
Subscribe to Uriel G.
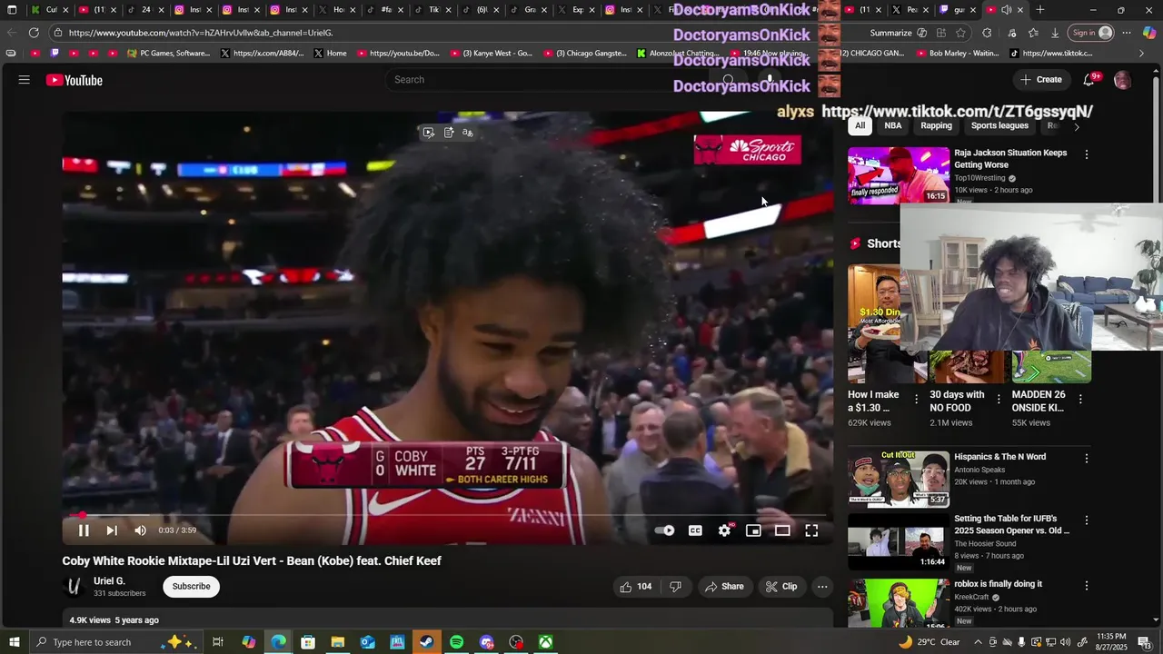pos(192,587)
